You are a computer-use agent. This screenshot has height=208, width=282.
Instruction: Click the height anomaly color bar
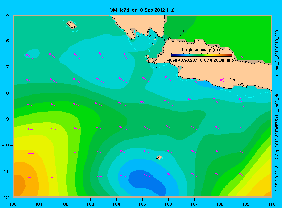pyautogui.click(x=202, y=55)
